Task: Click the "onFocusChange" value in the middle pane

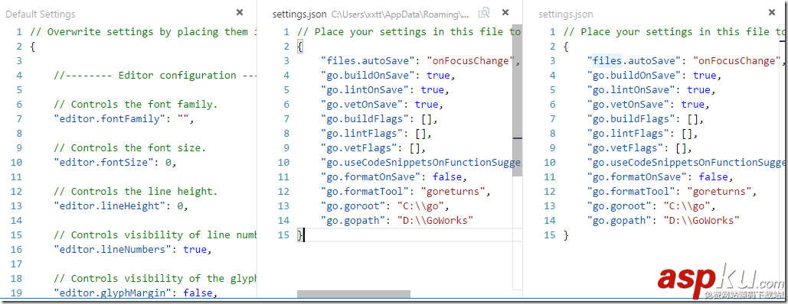Action: click(471, 61)
